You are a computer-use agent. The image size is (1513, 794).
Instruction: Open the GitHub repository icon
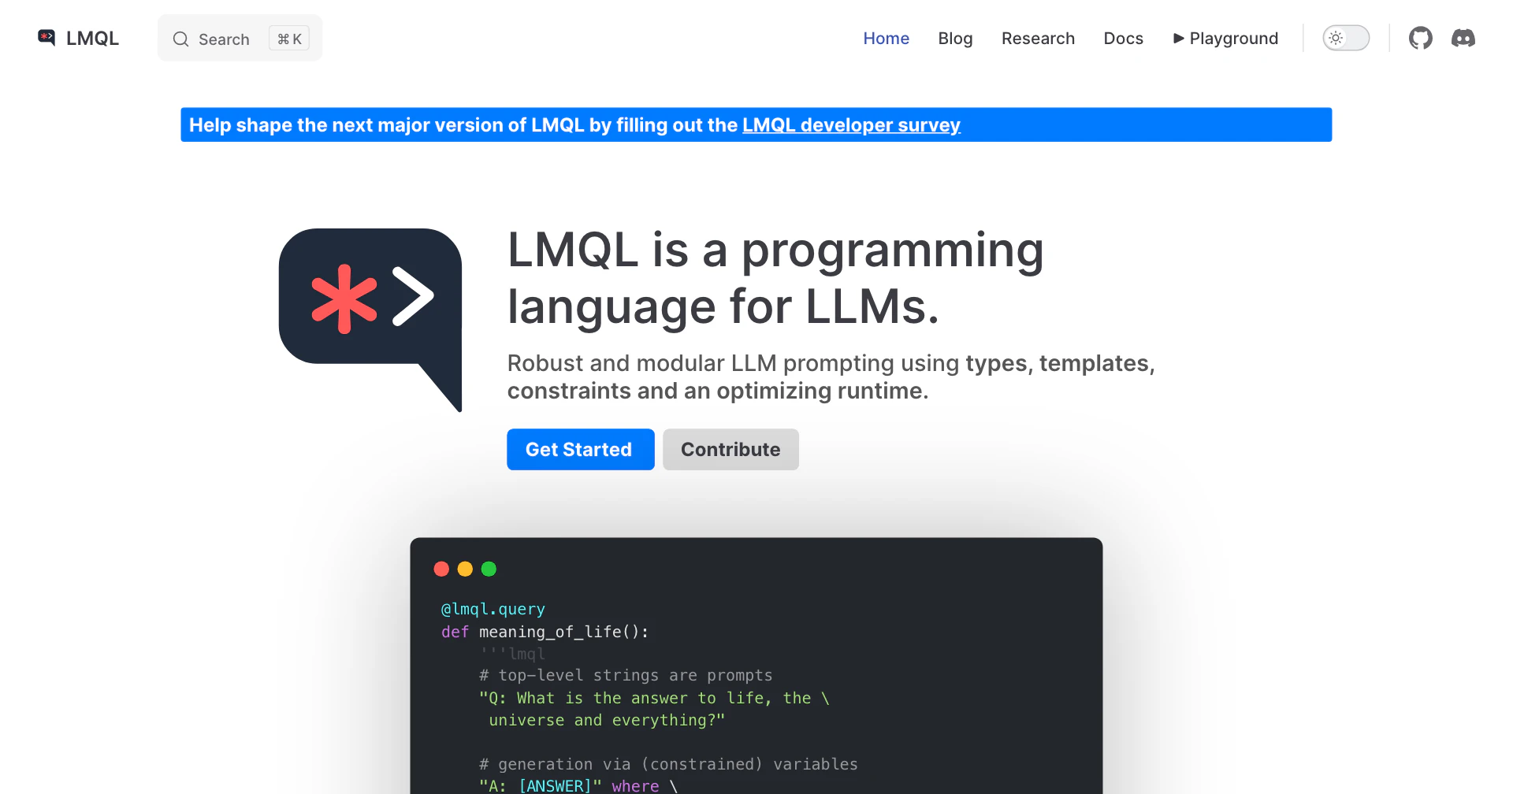coord(1420,38)
